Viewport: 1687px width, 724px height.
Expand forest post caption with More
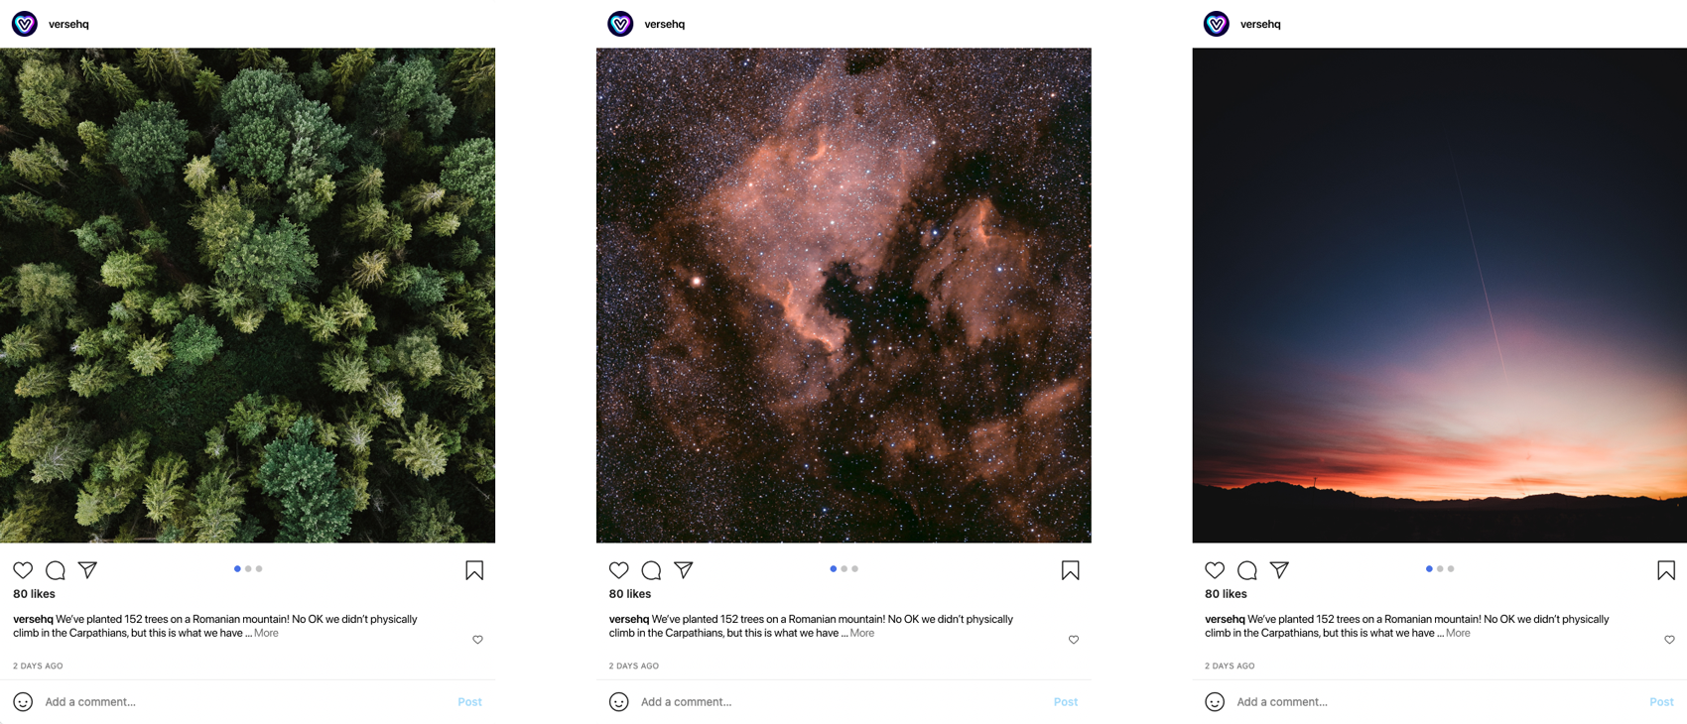[266, 633]
